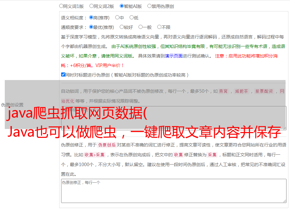Click the 收集>采集 example tag
290x209 pixels.
pos(95,155)
